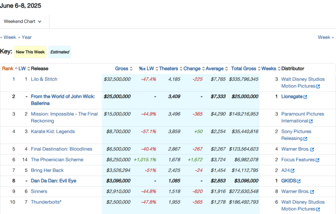
Task: Sort table by LW column
Action: 24,69
